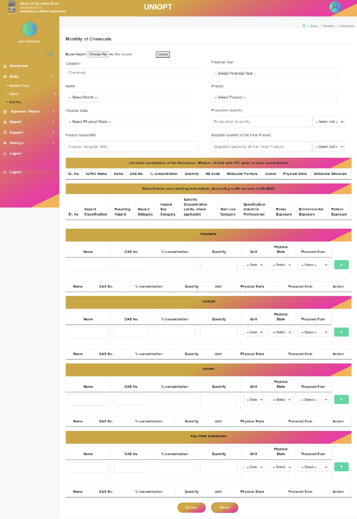357x519 pixels.
Task: Click the Product Value (in INR) input field
Action: (132, 146)
